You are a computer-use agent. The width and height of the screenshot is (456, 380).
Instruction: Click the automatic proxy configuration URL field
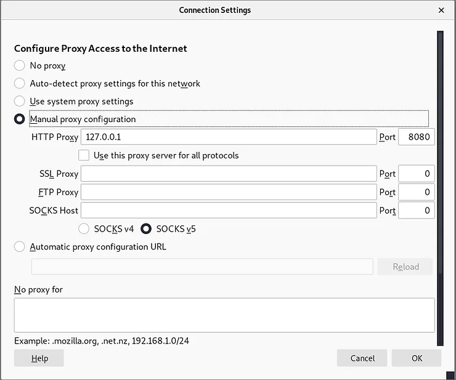202,267
